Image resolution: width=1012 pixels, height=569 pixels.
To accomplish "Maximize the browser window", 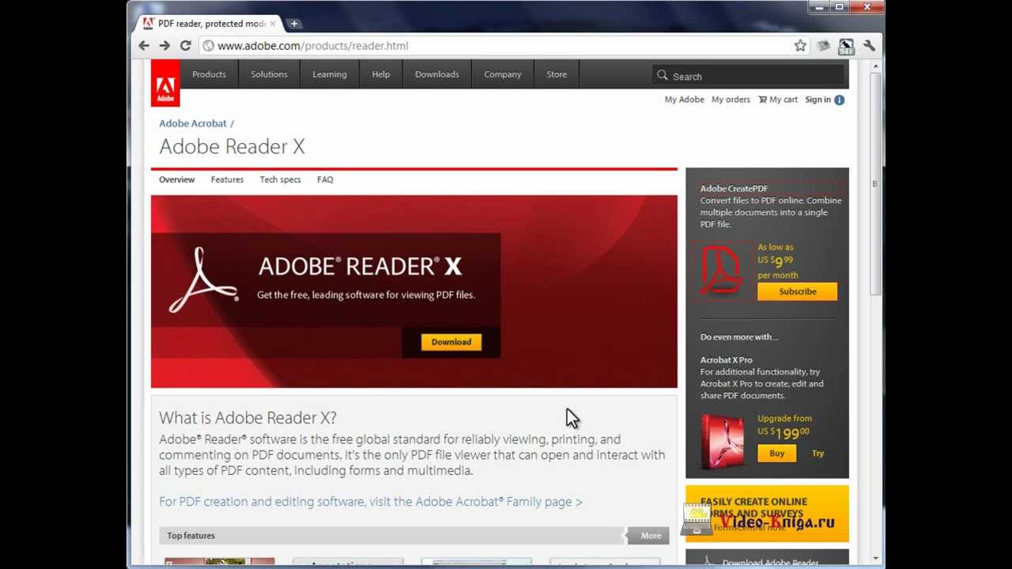I will tap(839, 7).
